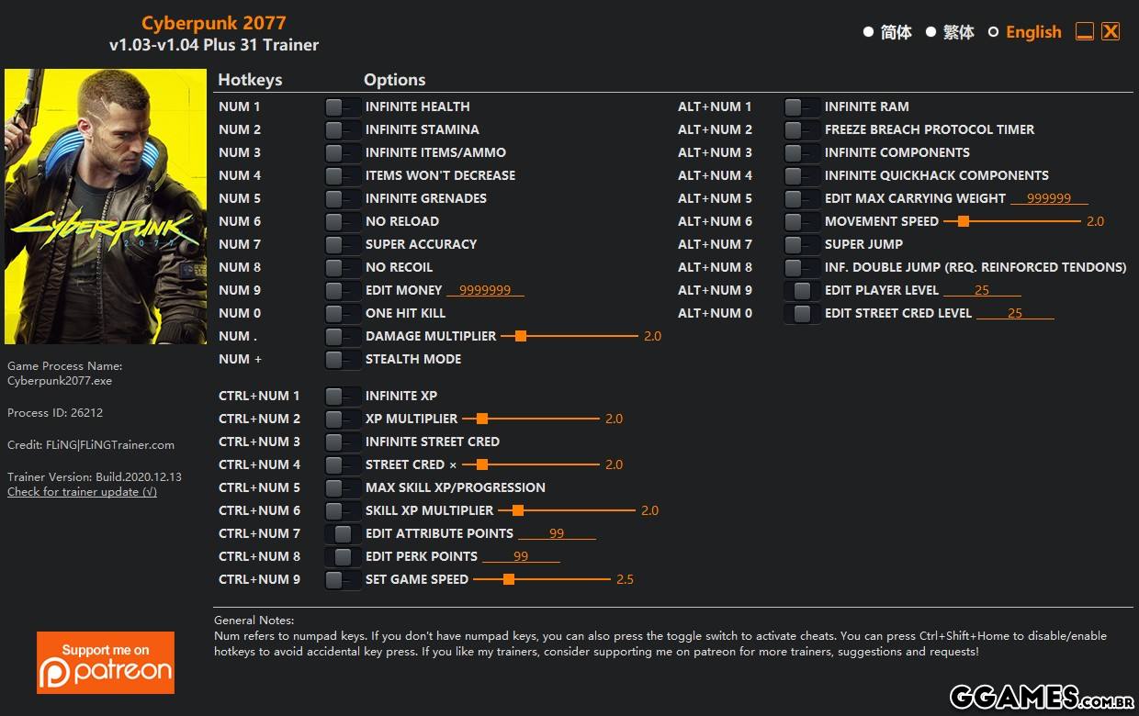
Task: Click the Edit Player Level value field
Action: (982, 290)
